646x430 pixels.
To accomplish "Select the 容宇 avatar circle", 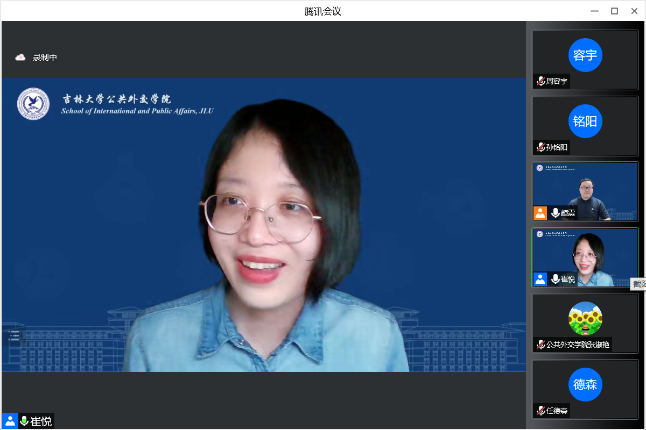I will (585, 55).
